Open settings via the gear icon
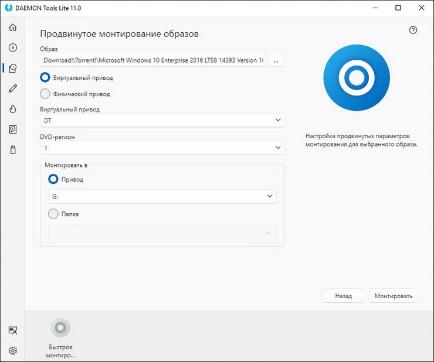 pos(12,351)
